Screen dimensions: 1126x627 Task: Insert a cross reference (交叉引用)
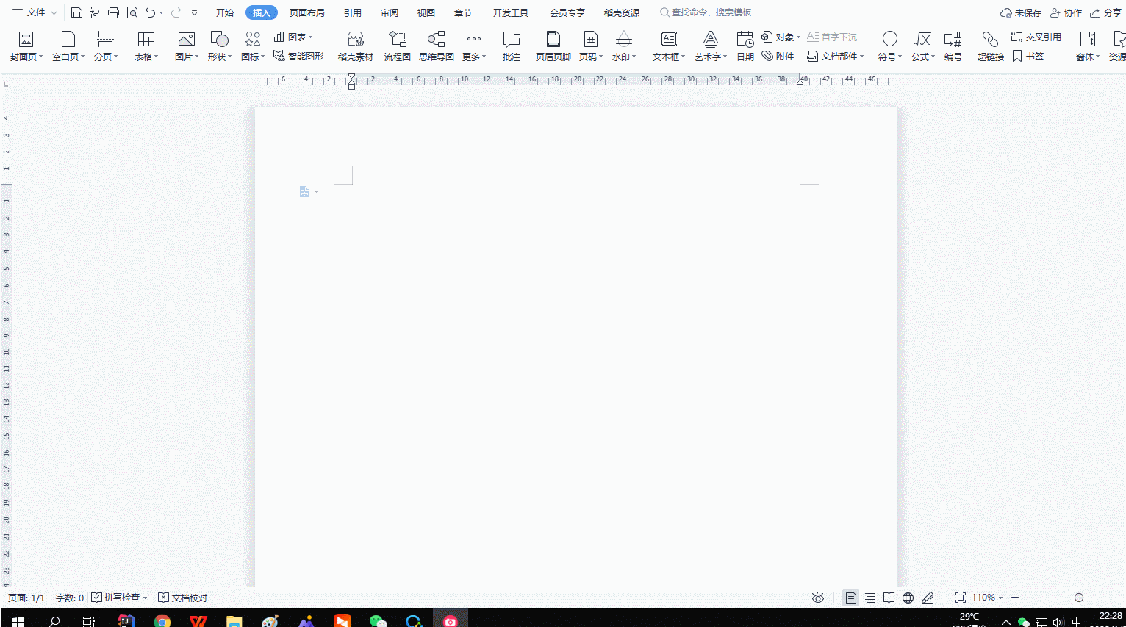pyautogui.click(x=1036, y=37)
